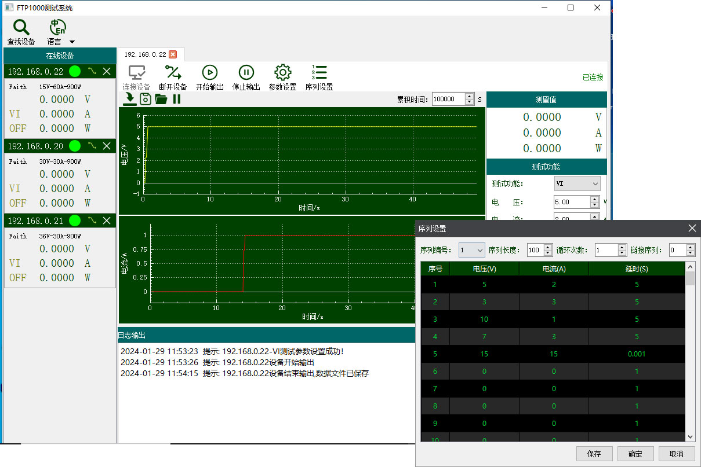The width and height of the screenshot is (701, 467).
Task: Select row 3 voltage cell 10
Action: 484,319
